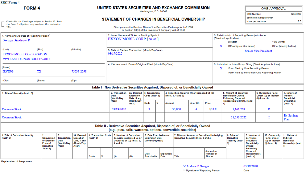The width and height of the screenshot is (306, 172).
Task: Click 'Washington, D.C. 20549' under the title
Action: (x=154, y=11)
